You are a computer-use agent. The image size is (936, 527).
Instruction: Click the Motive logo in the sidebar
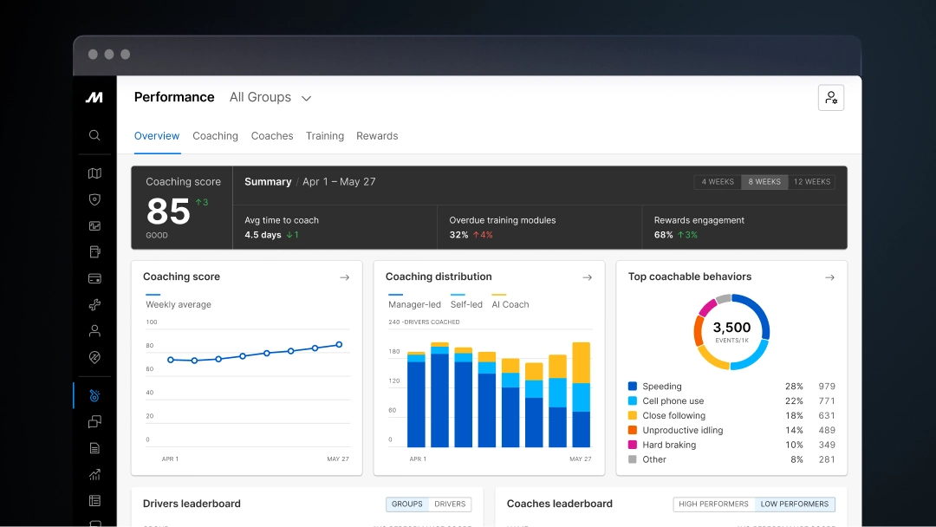click(x=94, y=97)
